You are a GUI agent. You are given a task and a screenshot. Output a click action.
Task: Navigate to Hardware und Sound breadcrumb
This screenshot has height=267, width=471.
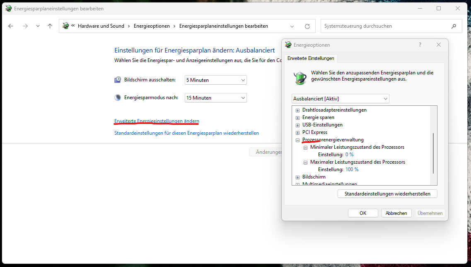click(101, 26)
